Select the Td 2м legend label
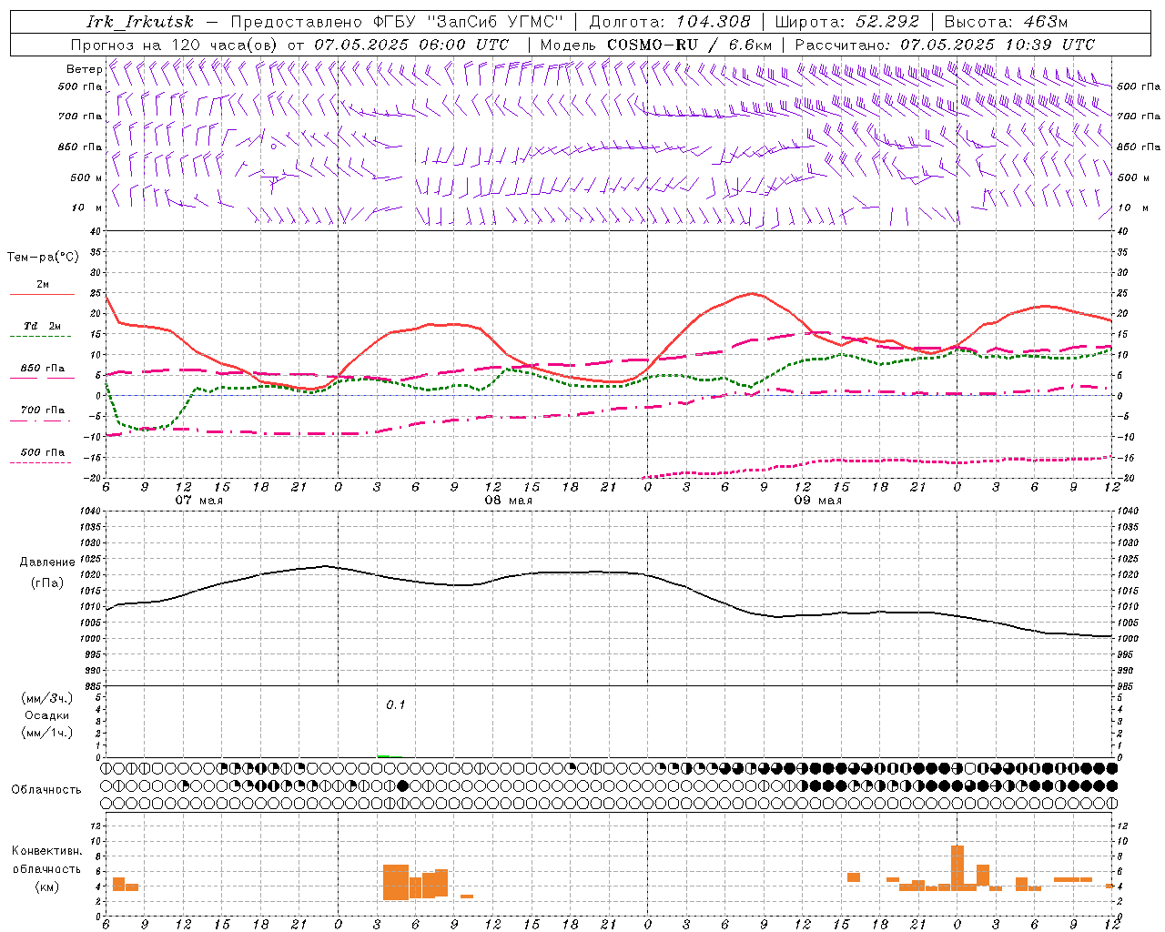 pos(42,326)
